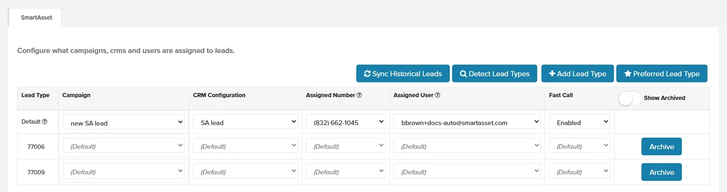Screen dimensions: 727x192
Task: Open the Default row Assigned User dropdown
Action: click(467, 122)
